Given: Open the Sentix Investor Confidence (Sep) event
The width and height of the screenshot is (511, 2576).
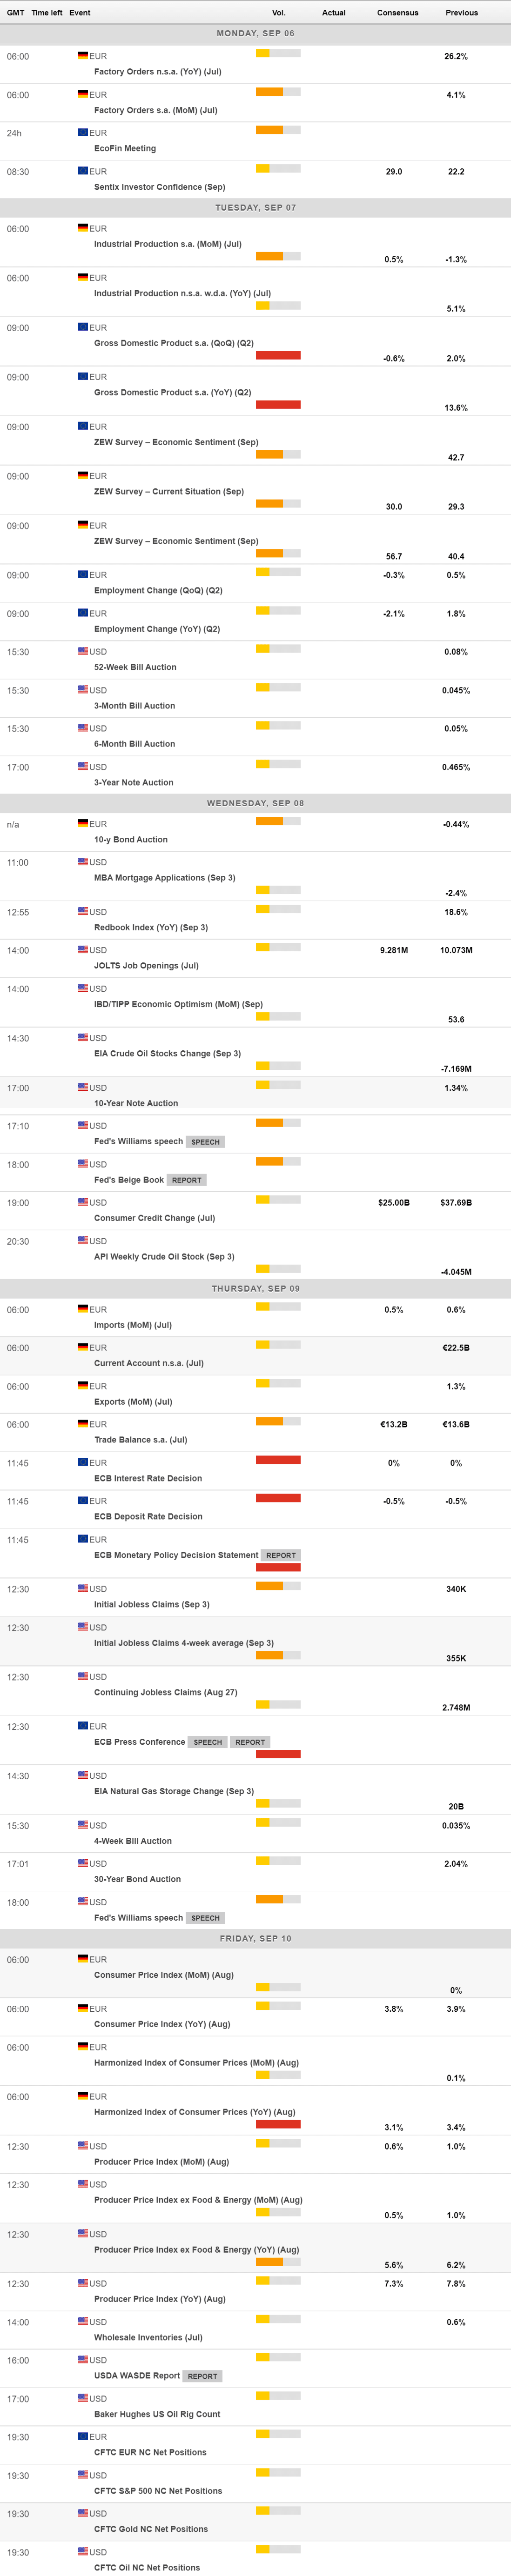Looking at the screenshot, I should [x=159, y=187].
